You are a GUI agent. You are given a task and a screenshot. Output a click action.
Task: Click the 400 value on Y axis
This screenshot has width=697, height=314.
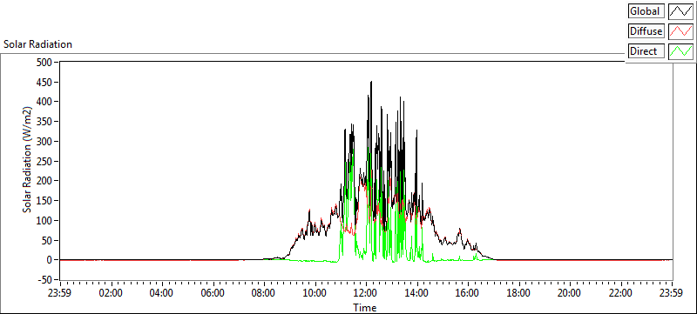click(44, 102)
